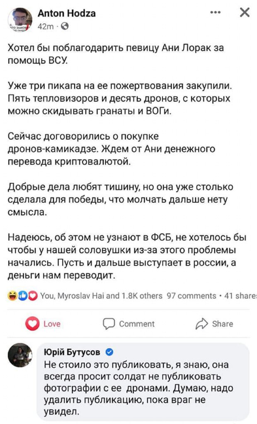Screen dimensions: 257x424
Task: Click the blue verified badge
Action: click(x=110, y=352)
